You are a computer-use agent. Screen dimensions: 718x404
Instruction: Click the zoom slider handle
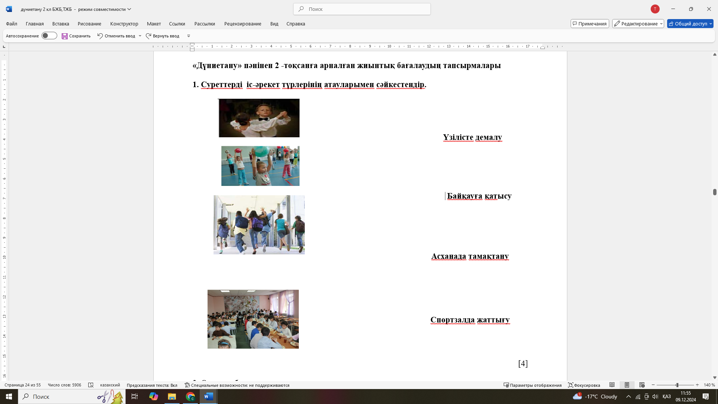point(677,385)
